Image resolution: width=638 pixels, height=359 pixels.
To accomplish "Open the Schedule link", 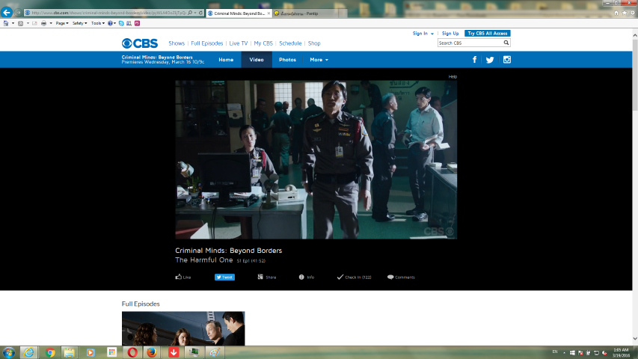I will coord(290,43).
